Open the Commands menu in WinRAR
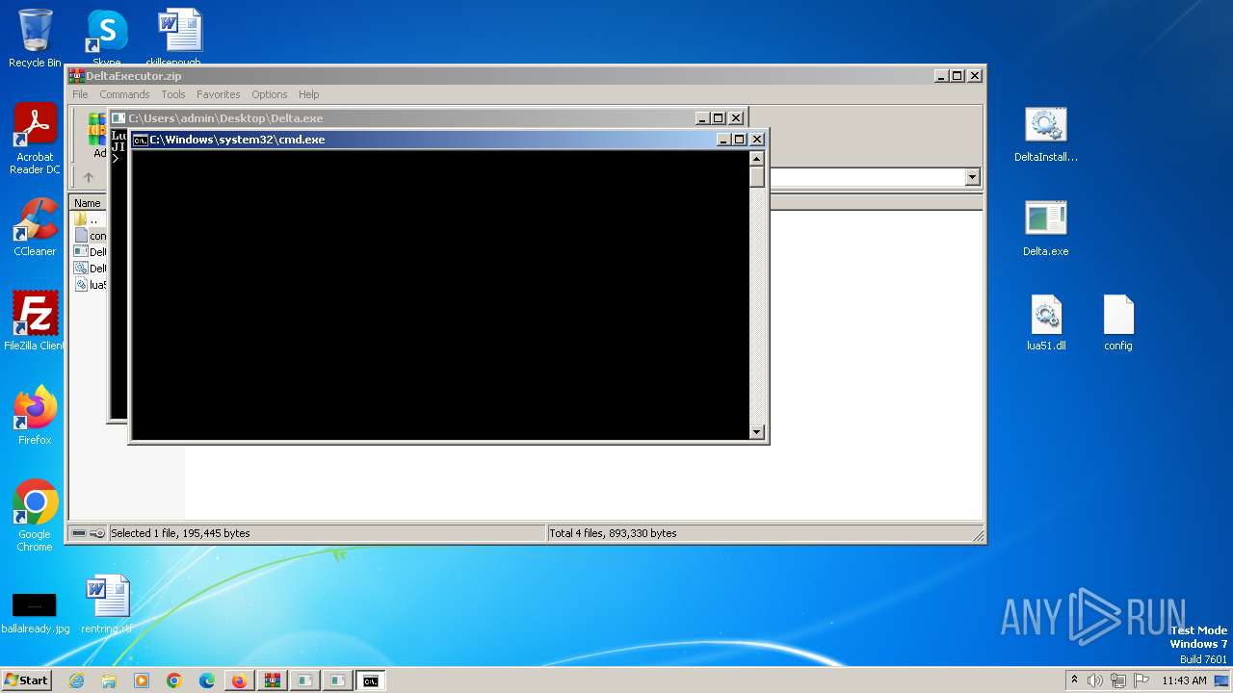Image resolution: width=1233 pixels, height=693 pixels. 124,94
